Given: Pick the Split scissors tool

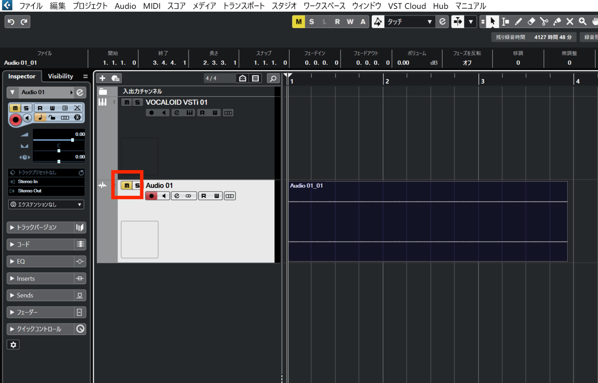Looking at the screenshot, I should click(544, 21).
